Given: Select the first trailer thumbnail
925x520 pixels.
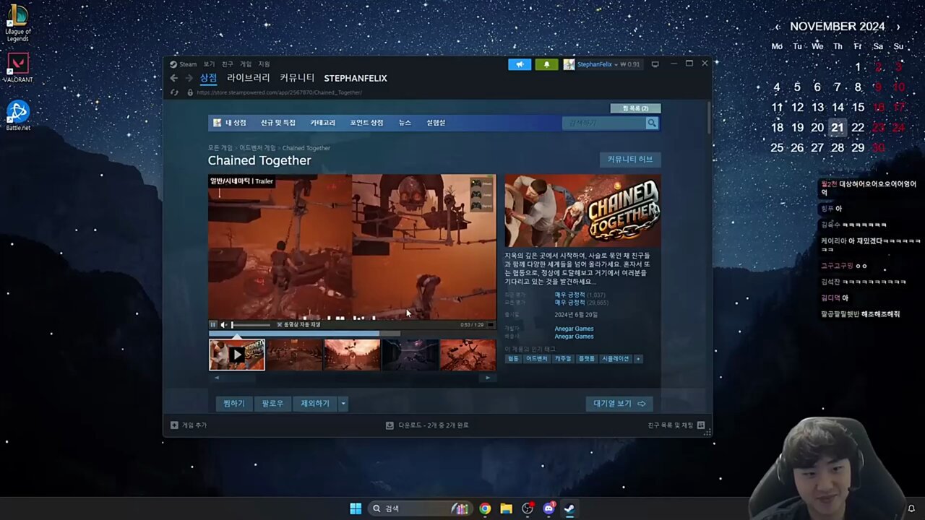Looking at the screenshot, I should (x=237, y=355).
